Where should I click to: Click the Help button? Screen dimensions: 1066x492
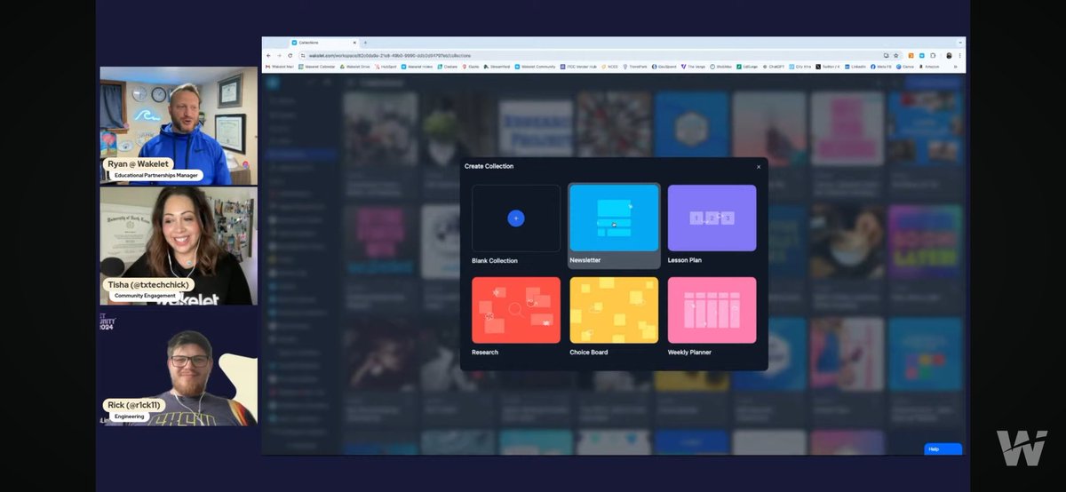[943, 449]
